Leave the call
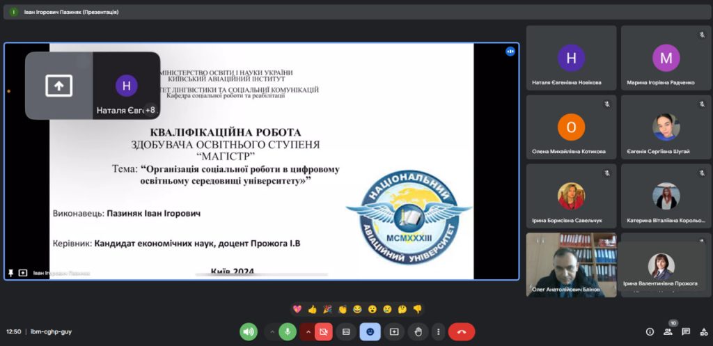Image resolution: width=713 pixels, height=346 pixels. point(462,332)
